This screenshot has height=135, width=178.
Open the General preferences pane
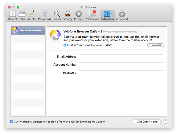(12, 15)
